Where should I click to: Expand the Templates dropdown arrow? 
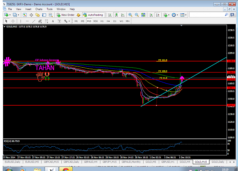[186, 15]
